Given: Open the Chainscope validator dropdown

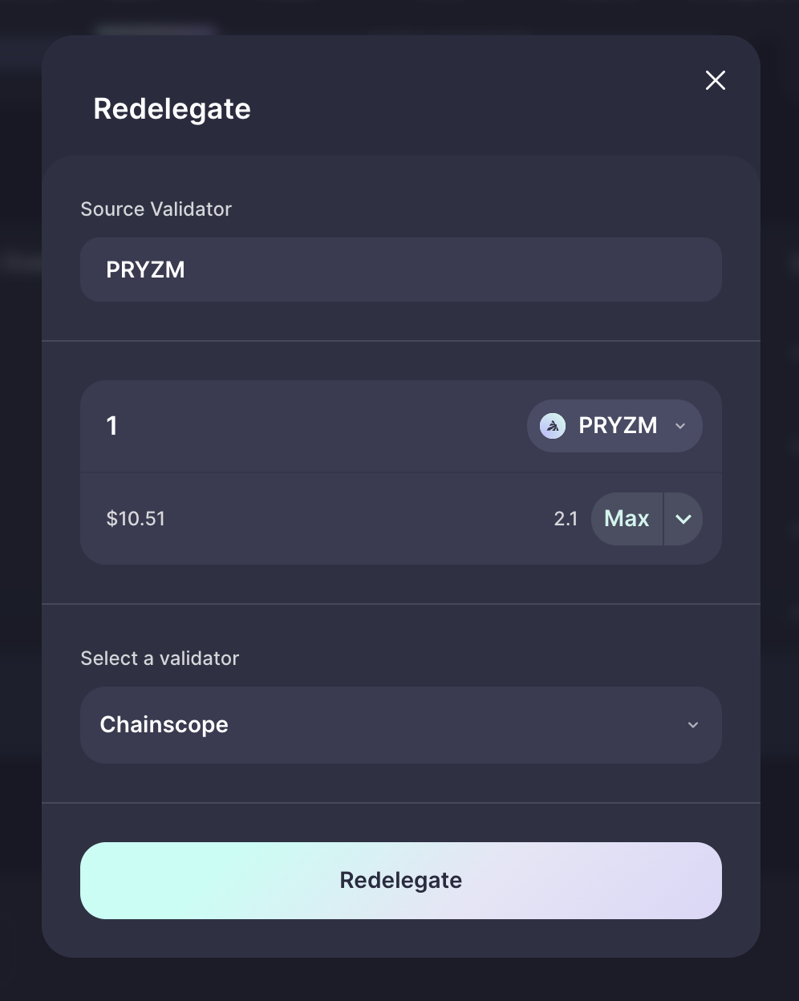Looking at the screenshot, I should (401, 725).
